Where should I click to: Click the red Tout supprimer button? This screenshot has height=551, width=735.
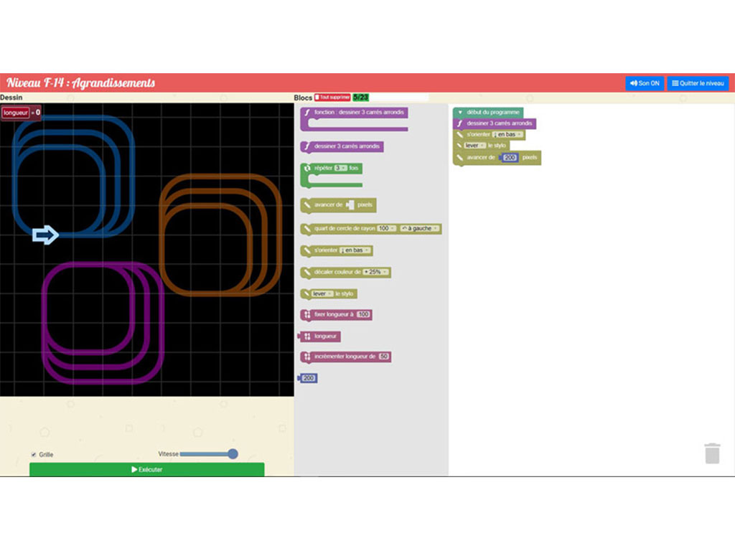pyautogui.click(x=332, y=98)
